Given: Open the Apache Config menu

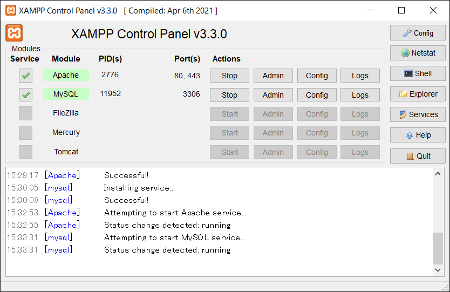Looking at the screenshot, I should coord(317,76).
